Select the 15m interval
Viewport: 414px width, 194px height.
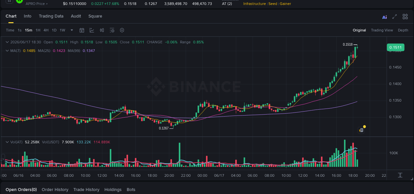(x=28, y=30)
